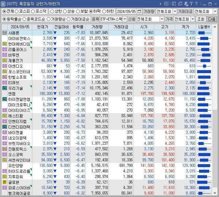The width and height of the screenshot is (219, 197).
Task: Click the 경 badge beside 진매트릭스
Action: (5, 149)
